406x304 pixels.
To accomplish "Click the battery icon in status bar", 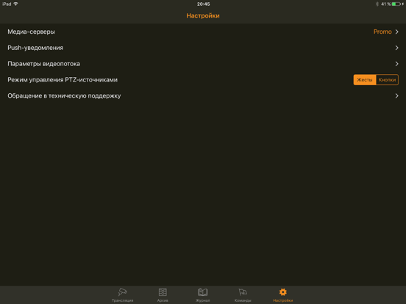I will point(396,4).
